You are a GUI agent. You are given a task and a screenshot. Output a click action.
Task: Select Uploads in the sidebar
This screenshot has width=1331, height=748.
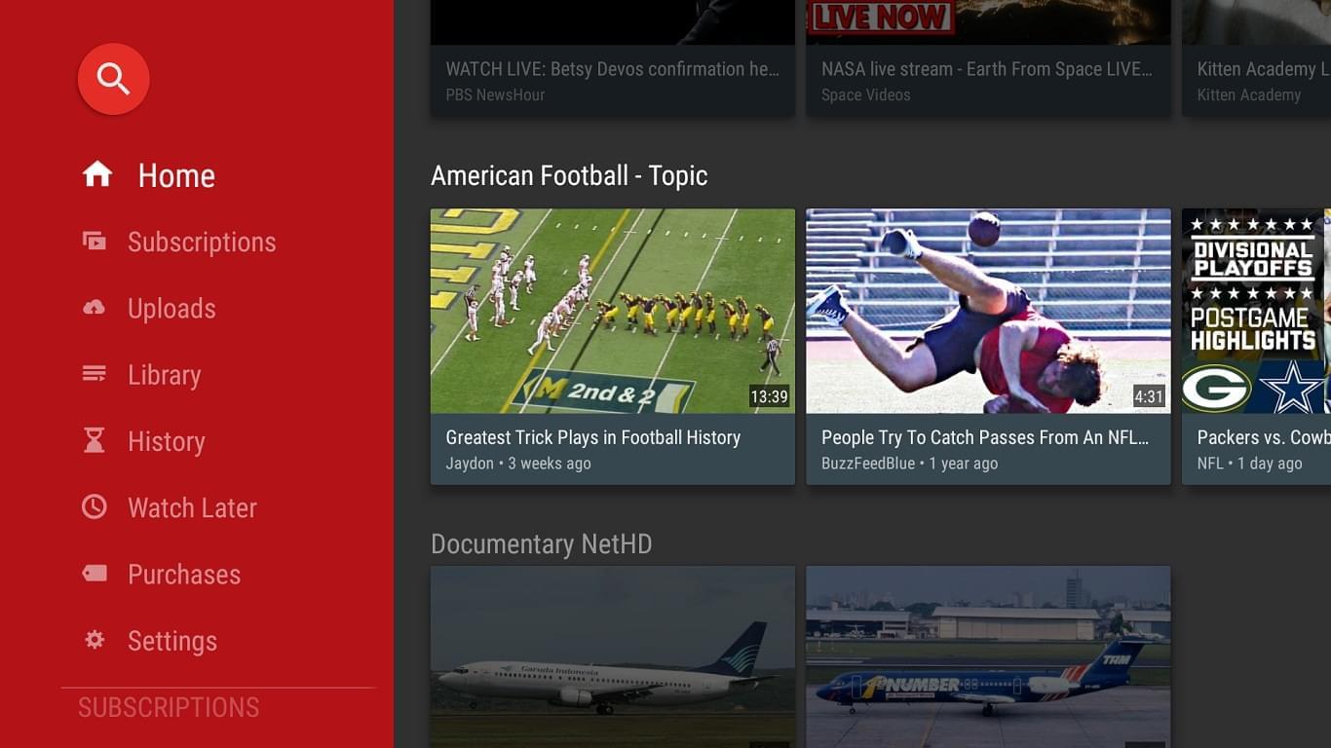point(171,309)
